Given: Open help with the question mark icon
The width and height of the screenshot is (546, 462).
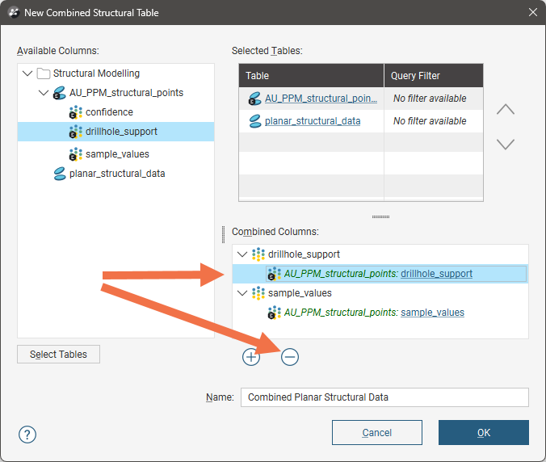Looking at the screenshot, I should coord(27,433).
